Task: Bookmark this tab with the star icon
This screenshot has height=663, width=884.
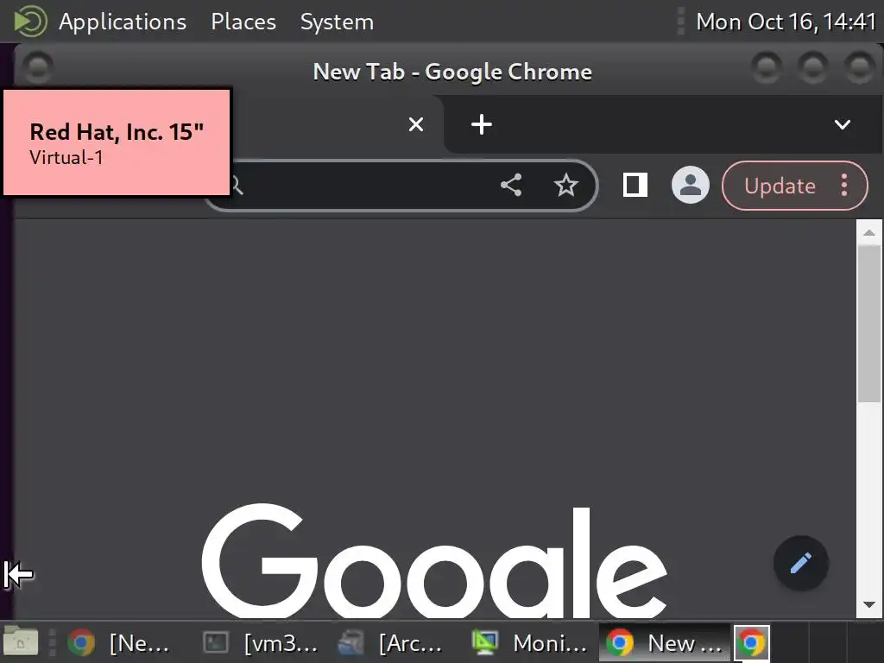Action: [x=566, y=185]
